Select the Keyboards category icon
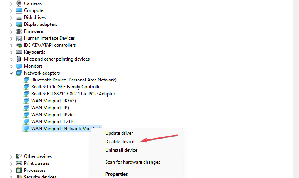This screenshot has width=299, height=178. tap(19, 52)
